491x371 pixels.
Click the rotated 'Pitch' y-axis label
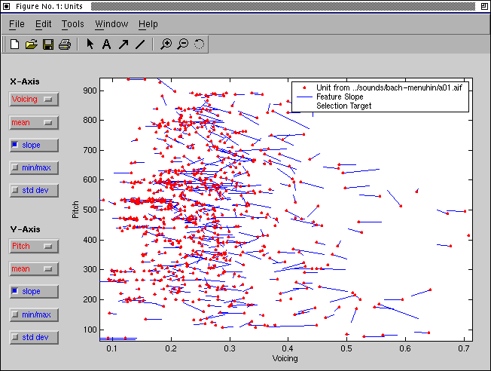tap(75, 210)
